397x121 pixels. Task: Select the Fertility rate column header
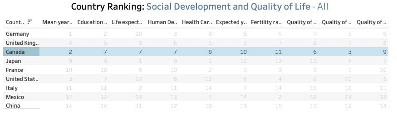coord(266,22)
